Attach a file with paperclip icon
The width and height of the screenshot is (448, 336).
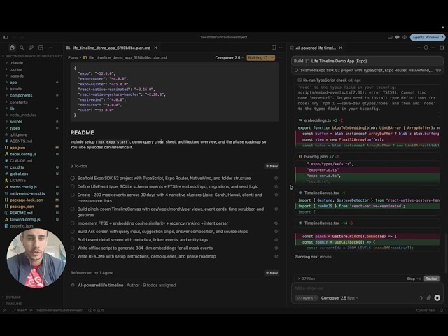point(429,298)
